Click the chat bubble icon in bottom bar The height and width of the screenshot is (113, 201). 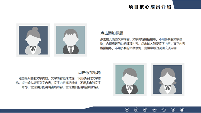click(127, 110)
